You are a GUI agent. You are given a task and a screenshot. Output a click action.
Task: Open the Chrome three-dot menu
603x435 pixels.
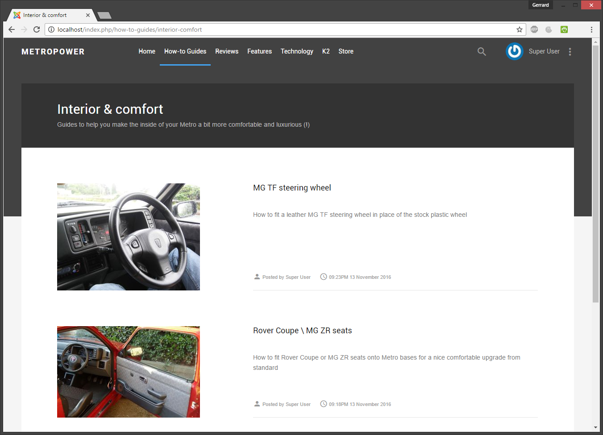coord(591,29)
